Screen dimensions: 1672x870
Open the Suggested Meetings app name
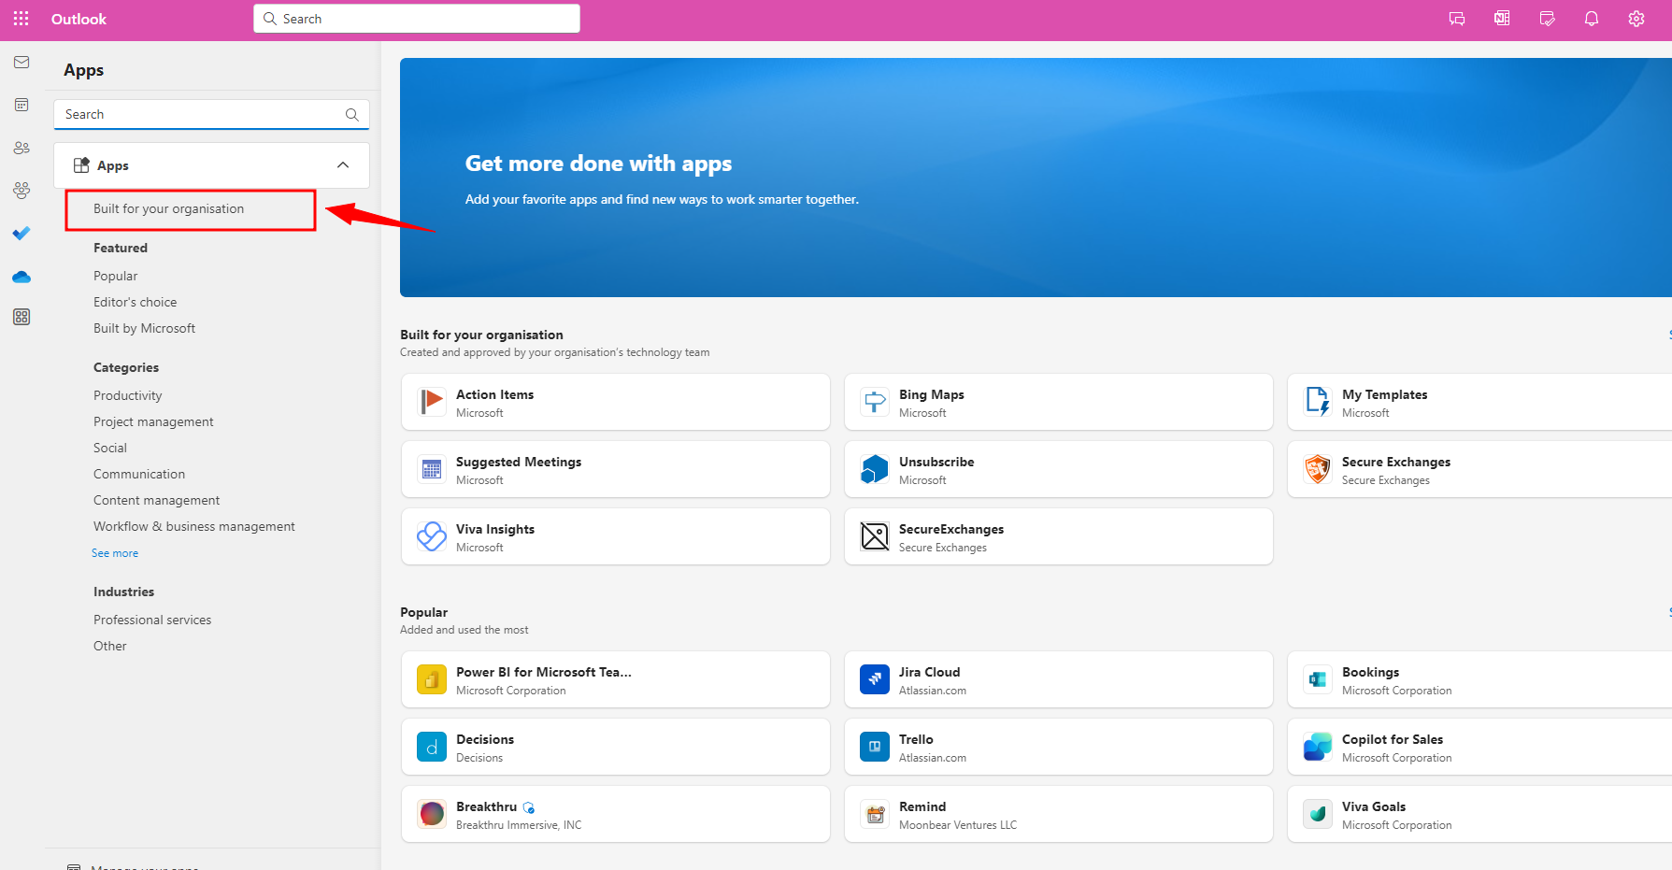(x=519, y=463)
